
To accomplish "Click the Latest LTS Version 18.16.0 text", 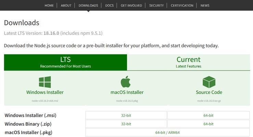I will pos(53,33).
